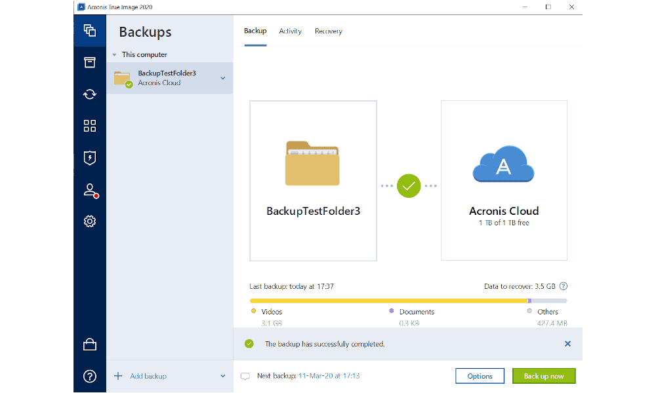Viewport: 656px width, 393px height.
Task: Switch to the Activity tab
Action: 291,31
